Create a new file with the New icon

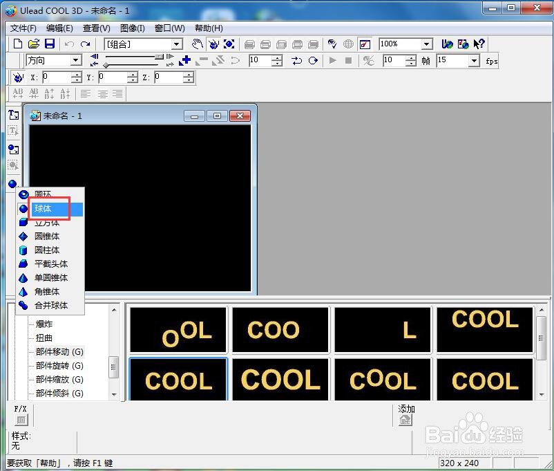[x=18, y=44]
